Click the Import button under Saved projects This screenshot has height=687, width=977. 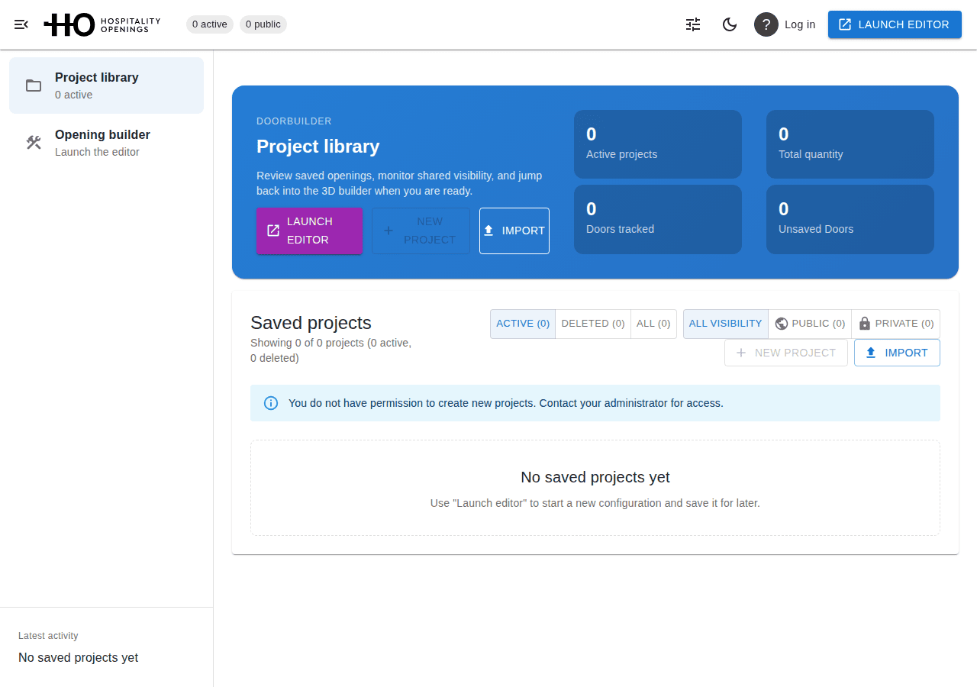[897, 353]
